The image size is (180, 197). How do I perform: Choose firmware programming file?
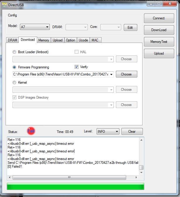click(x=126, y=74)
